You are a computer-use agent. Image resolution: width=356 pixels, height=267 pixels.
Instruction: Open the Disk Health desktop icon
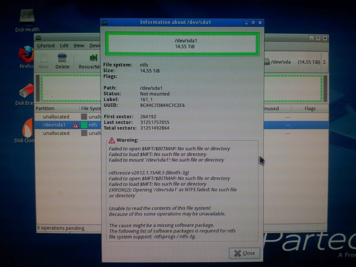point(27,17)
